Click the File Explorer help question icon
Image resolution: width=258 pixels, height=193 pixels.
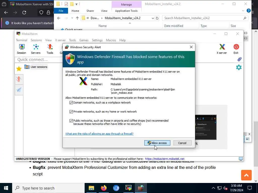248,11
